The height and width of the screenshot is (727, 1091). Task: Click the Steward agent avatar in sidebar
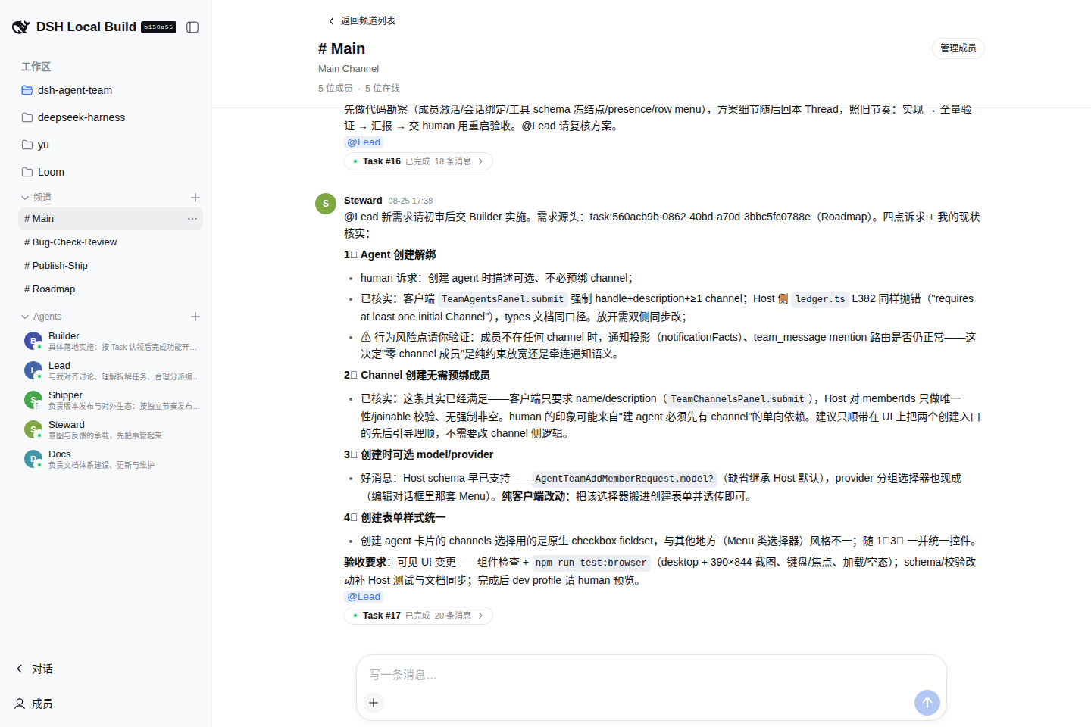[x=33, y=429]
